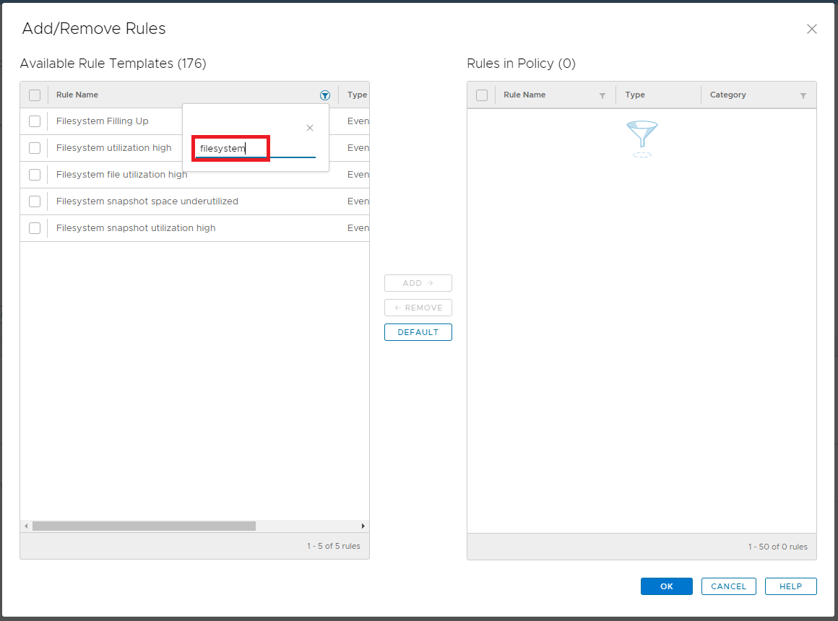This screenshot has width=838, height=621.
Task: Click the REMOVE button
Action: pos(418,308)
